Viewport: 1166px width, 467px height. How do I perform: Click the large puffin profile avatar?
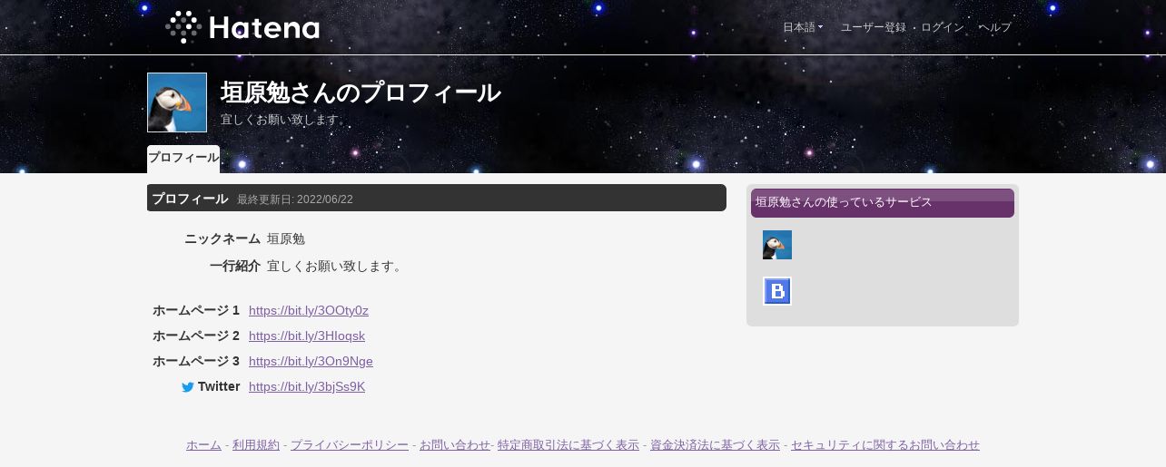click(177, 102)
